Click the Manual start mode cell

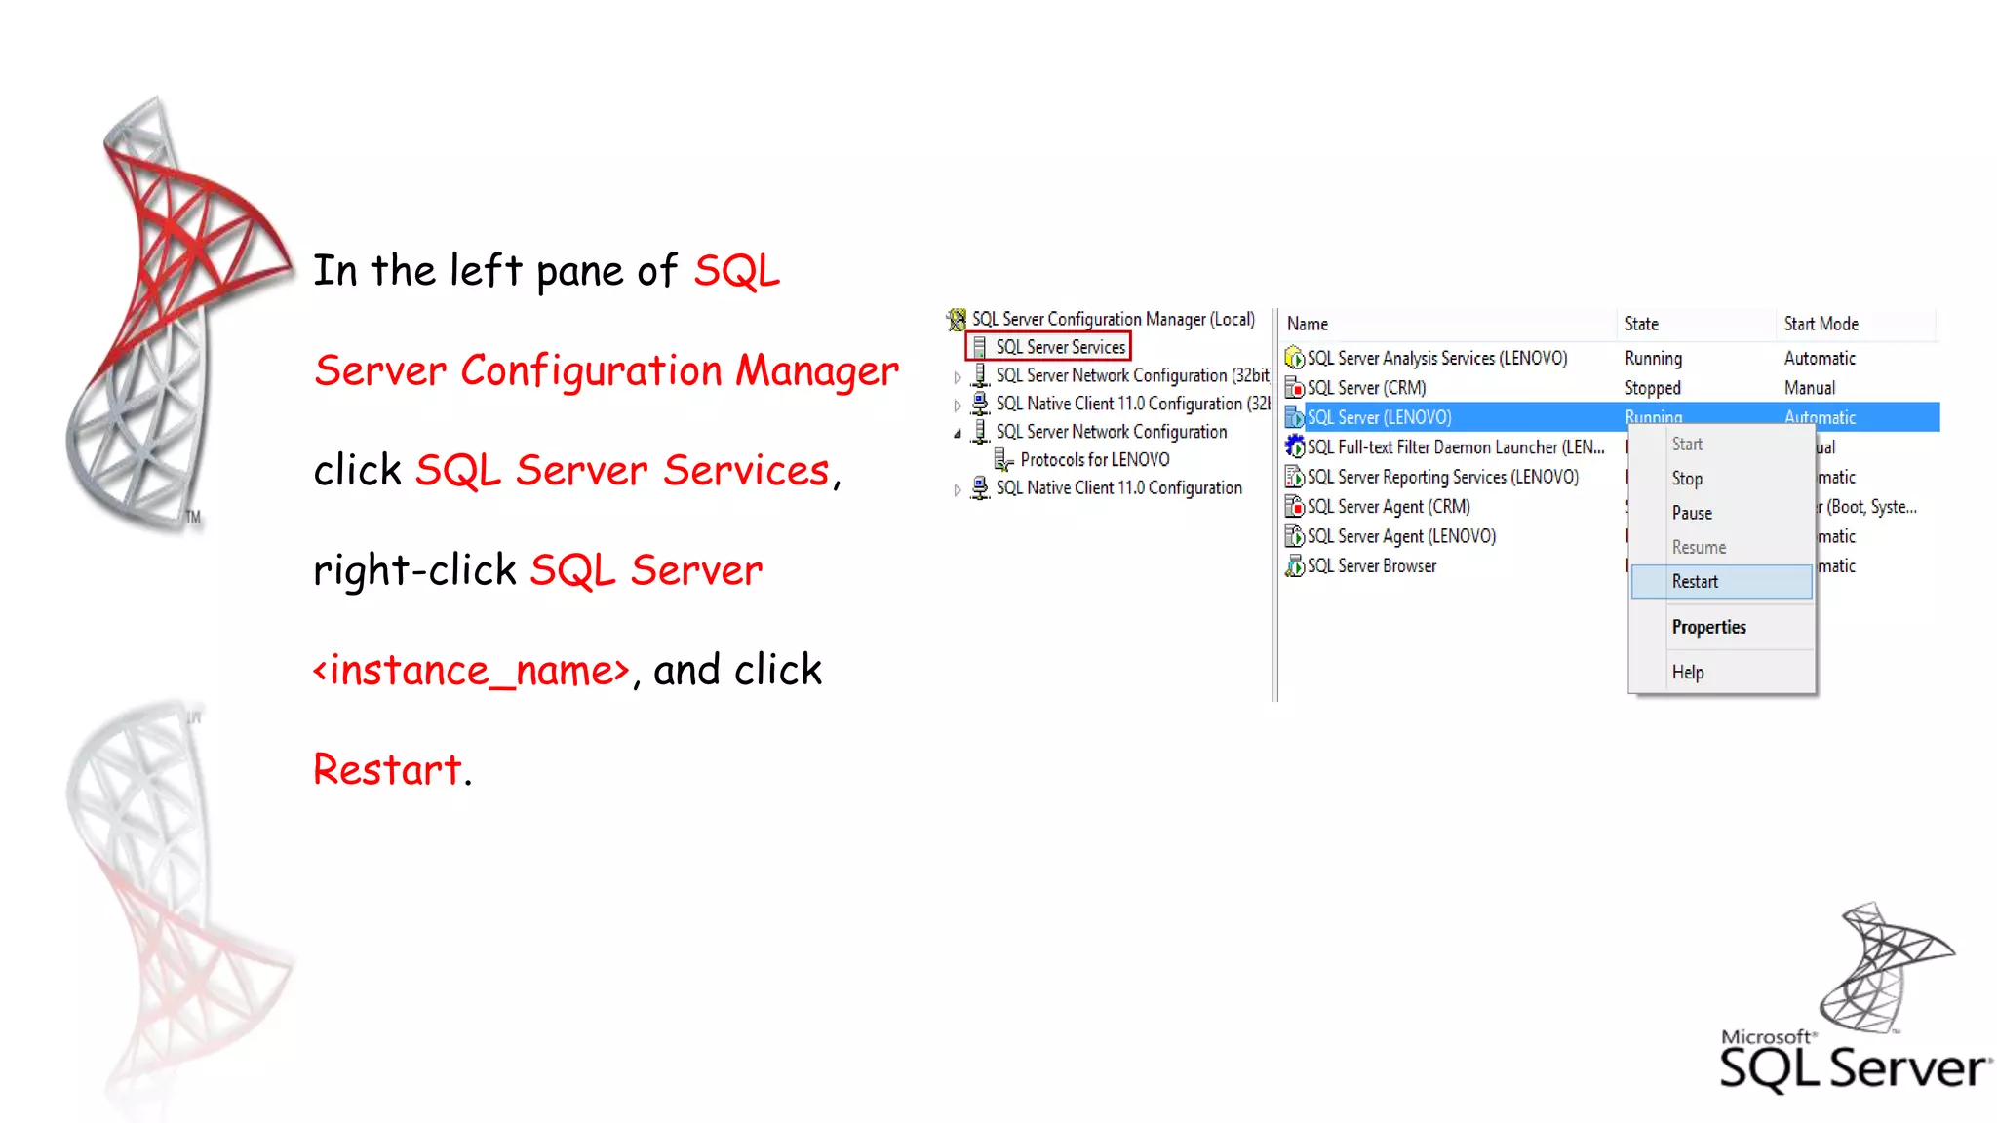click(x=1809, y=388)
